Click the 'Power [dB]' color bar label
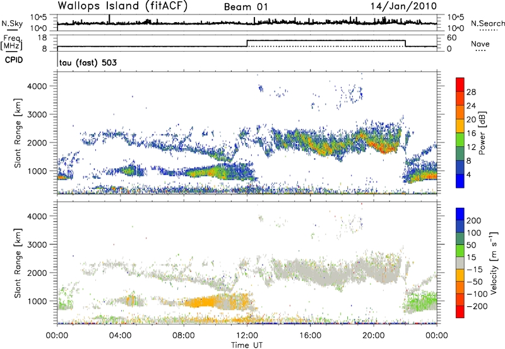The width and height of the screenshot is (505, 349). tap(482, 133)
